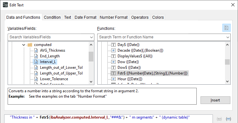Click the functions list scrollbar thumb
The height and width of the screenshot is (123, 238).
pyautogui.click(x=227, y=62)
